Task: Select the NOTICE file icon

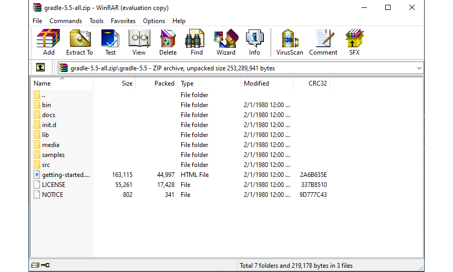Action: tap(37, 194)
